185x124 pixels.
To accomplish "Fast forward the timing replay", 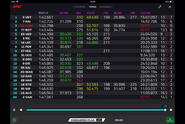I will coord(171,110).
